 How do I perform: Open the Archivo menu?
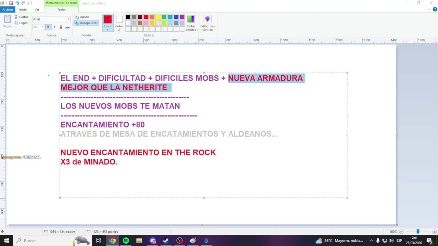click(8, 10)
